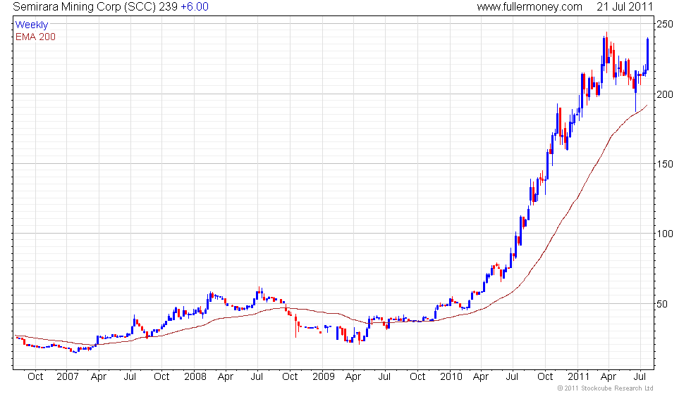Click the 2011 year label on time axis
The image size is (691, 394).
pyautogui.click(x=579, y=377)
